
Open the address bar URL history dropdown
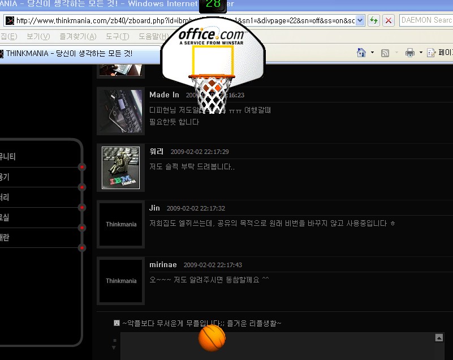(360, 20)
